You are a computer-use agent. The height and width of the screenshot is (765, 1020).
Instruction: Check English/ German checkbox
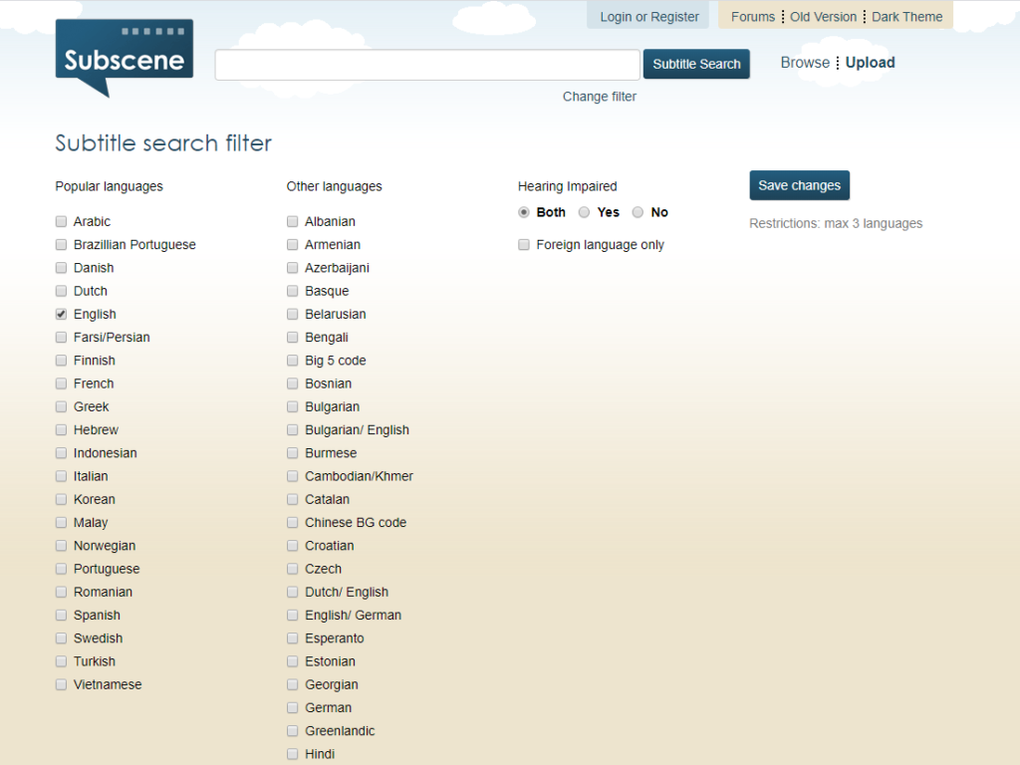point(293,616)
